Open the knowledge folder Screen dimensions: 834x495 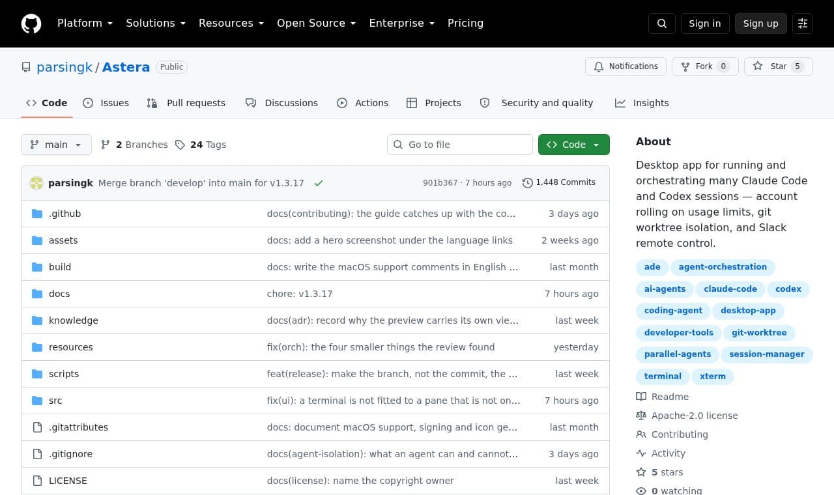tap(74, 320)
